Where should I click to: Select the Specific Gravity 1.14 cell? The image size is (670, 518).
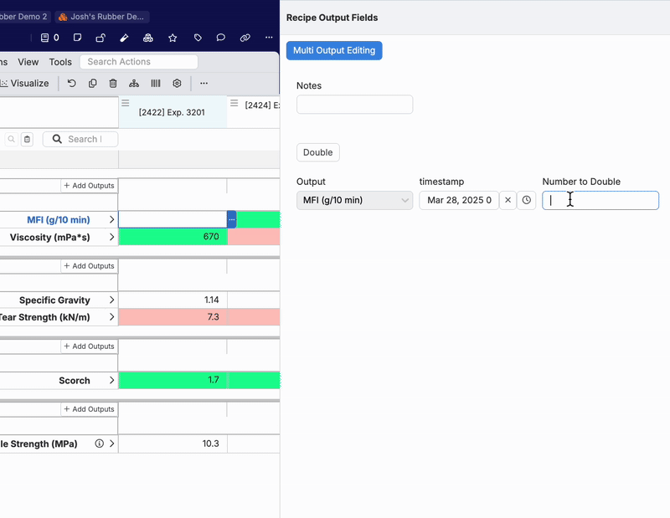point(173,300)
